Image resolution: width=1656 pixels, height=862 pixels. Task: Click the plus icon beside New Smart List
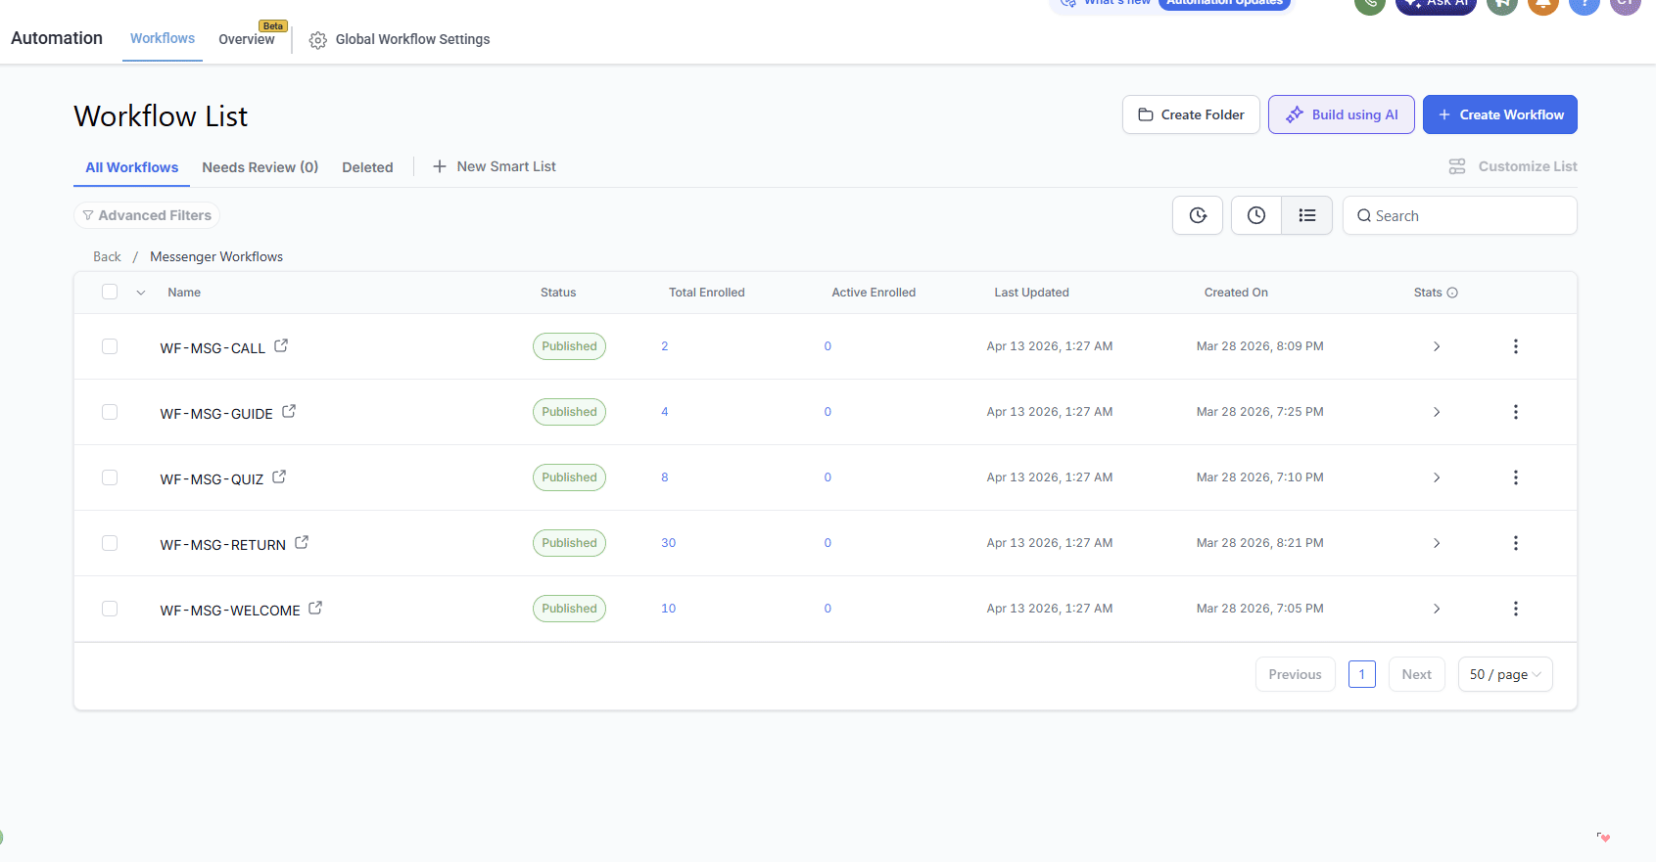pos(440,166)
